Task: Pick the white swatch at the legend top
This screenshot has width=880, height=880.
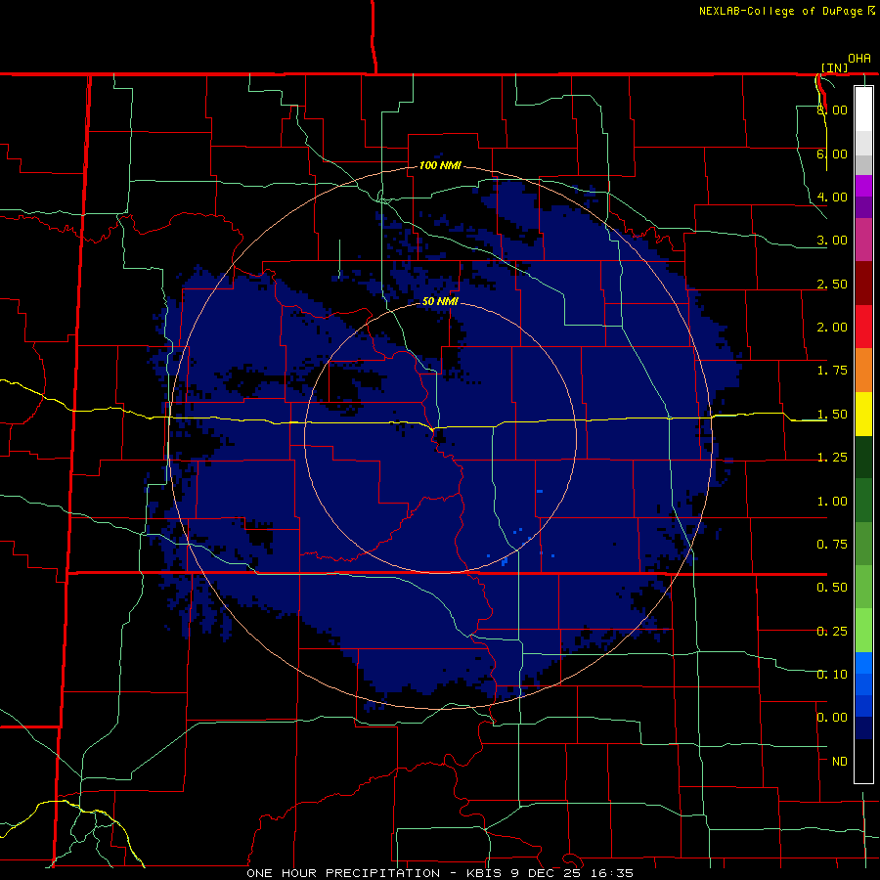Action: (863, 109)
